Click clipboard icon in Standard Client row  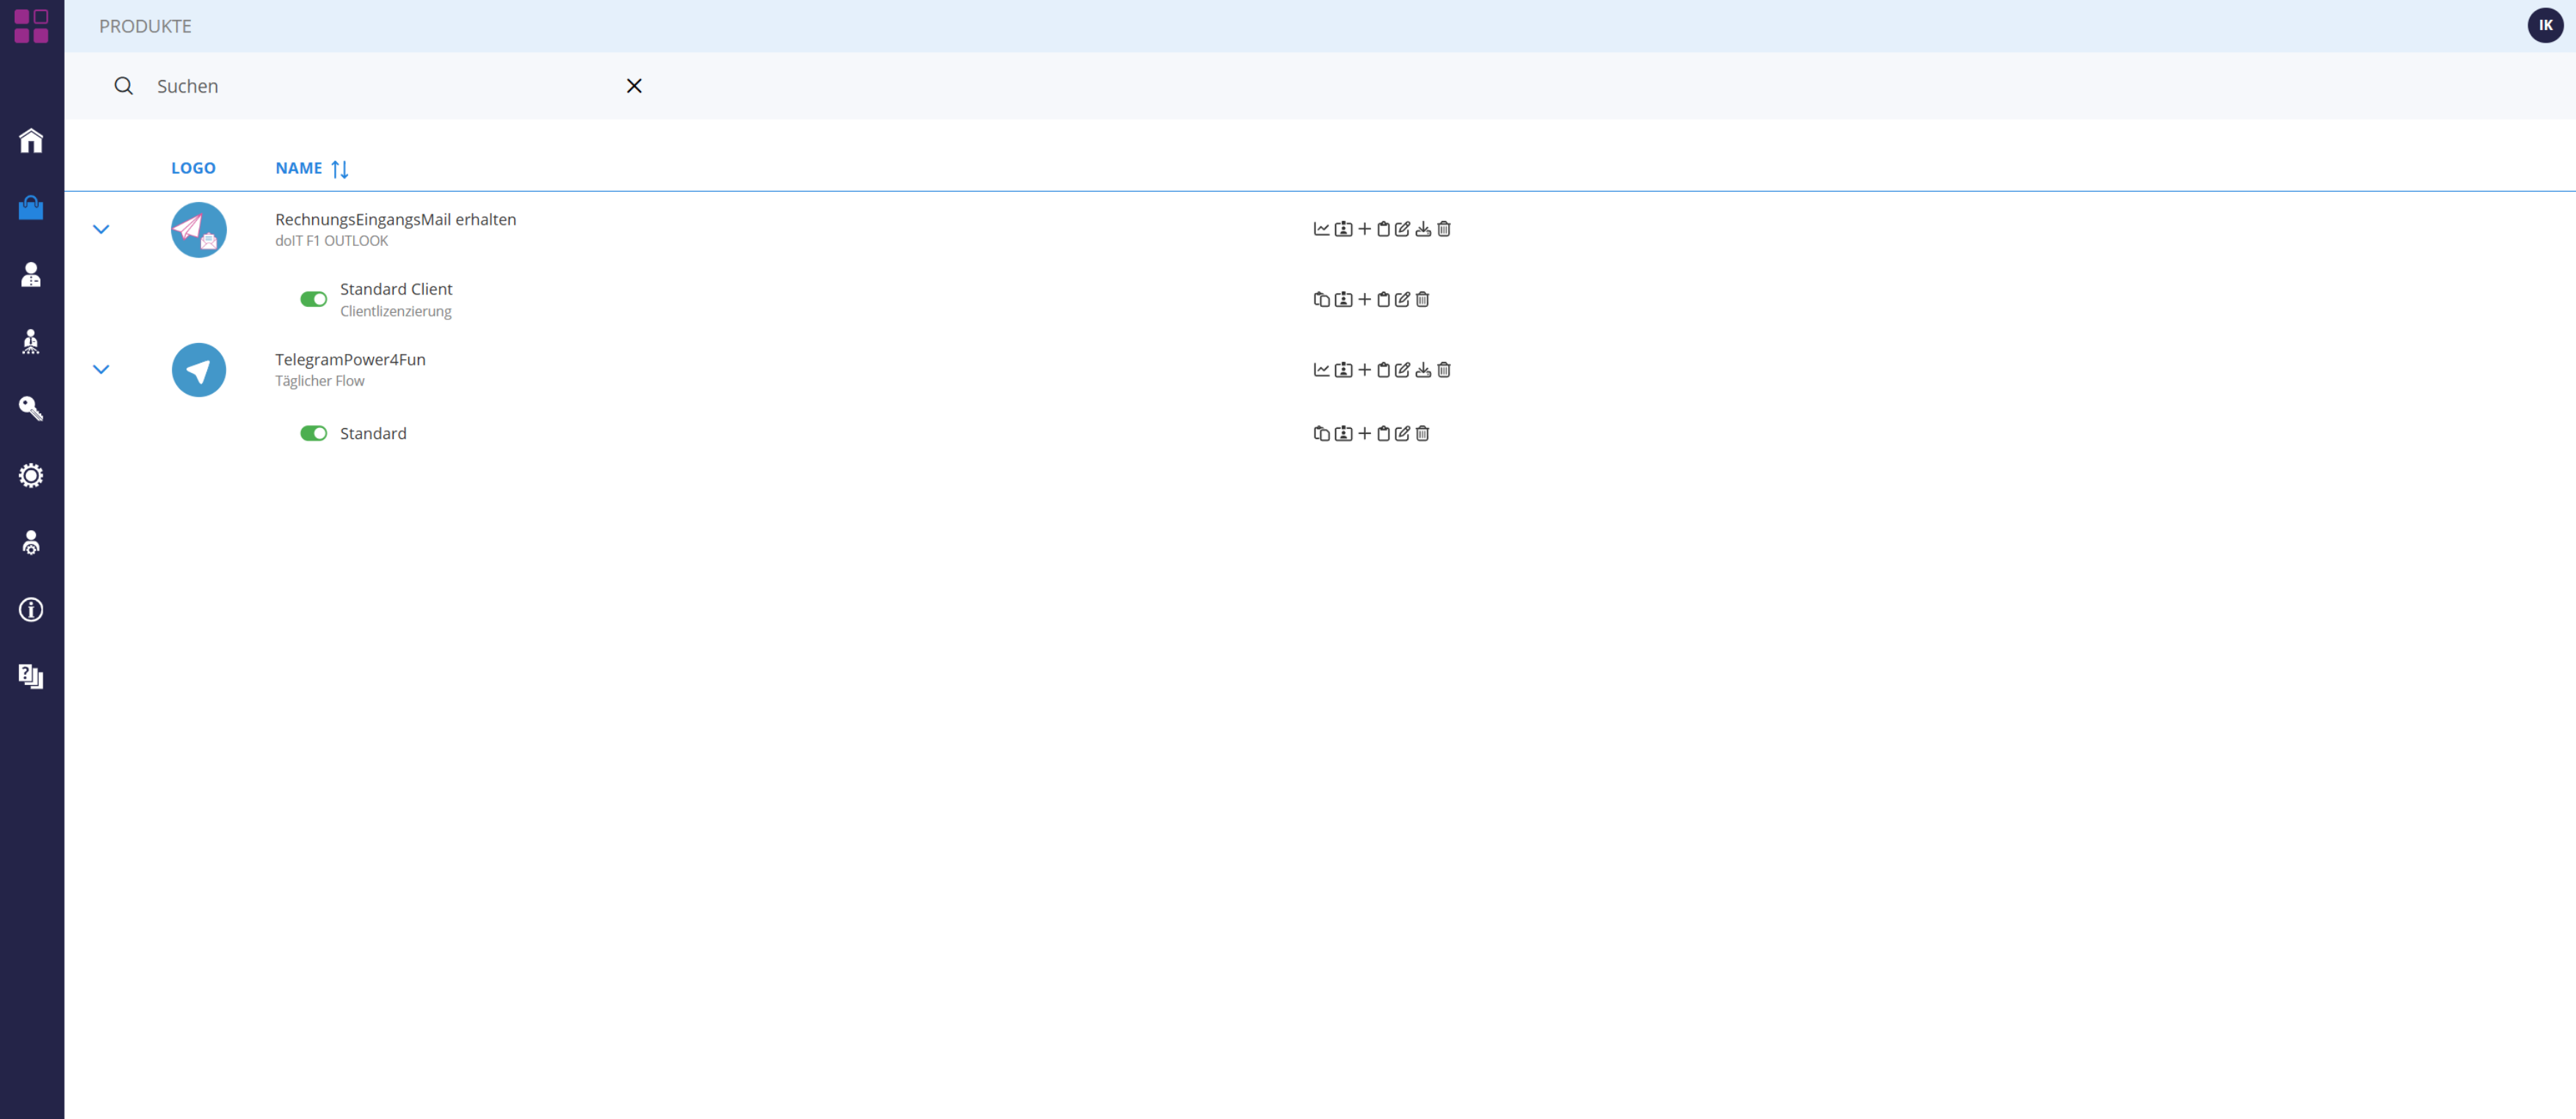tap(1383, 299)
